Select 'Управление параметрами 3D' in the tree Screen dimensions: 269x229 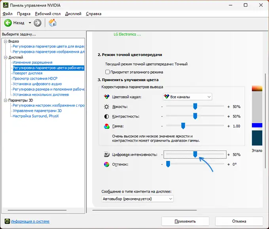38,111
